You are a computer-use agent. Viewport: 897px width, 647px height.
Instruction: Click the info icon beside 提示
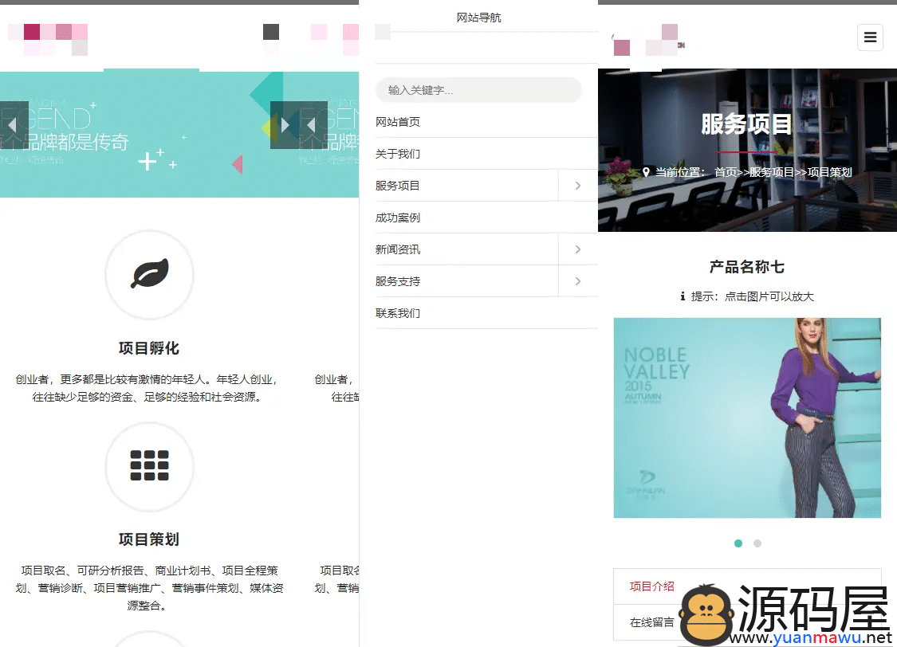pyautogui.click(x=683, y=296)
